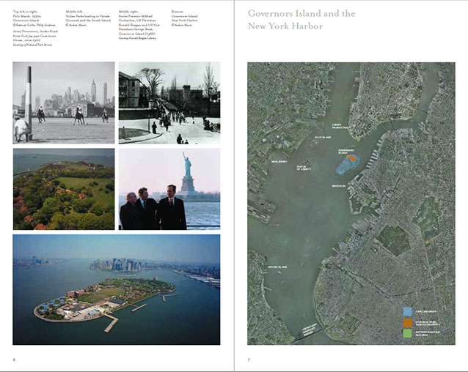
Task: Click the Ellis Island label on map
Action: tap(324, 137)
